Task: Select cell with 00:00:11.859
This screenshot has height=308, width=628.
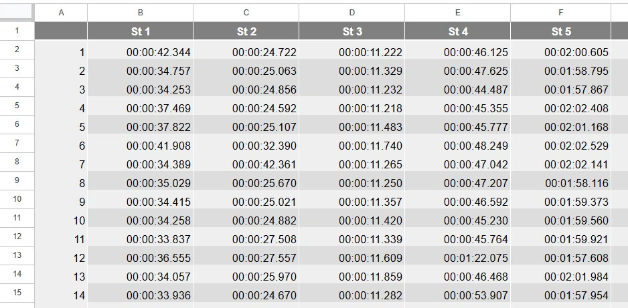Action: [370, 277]
